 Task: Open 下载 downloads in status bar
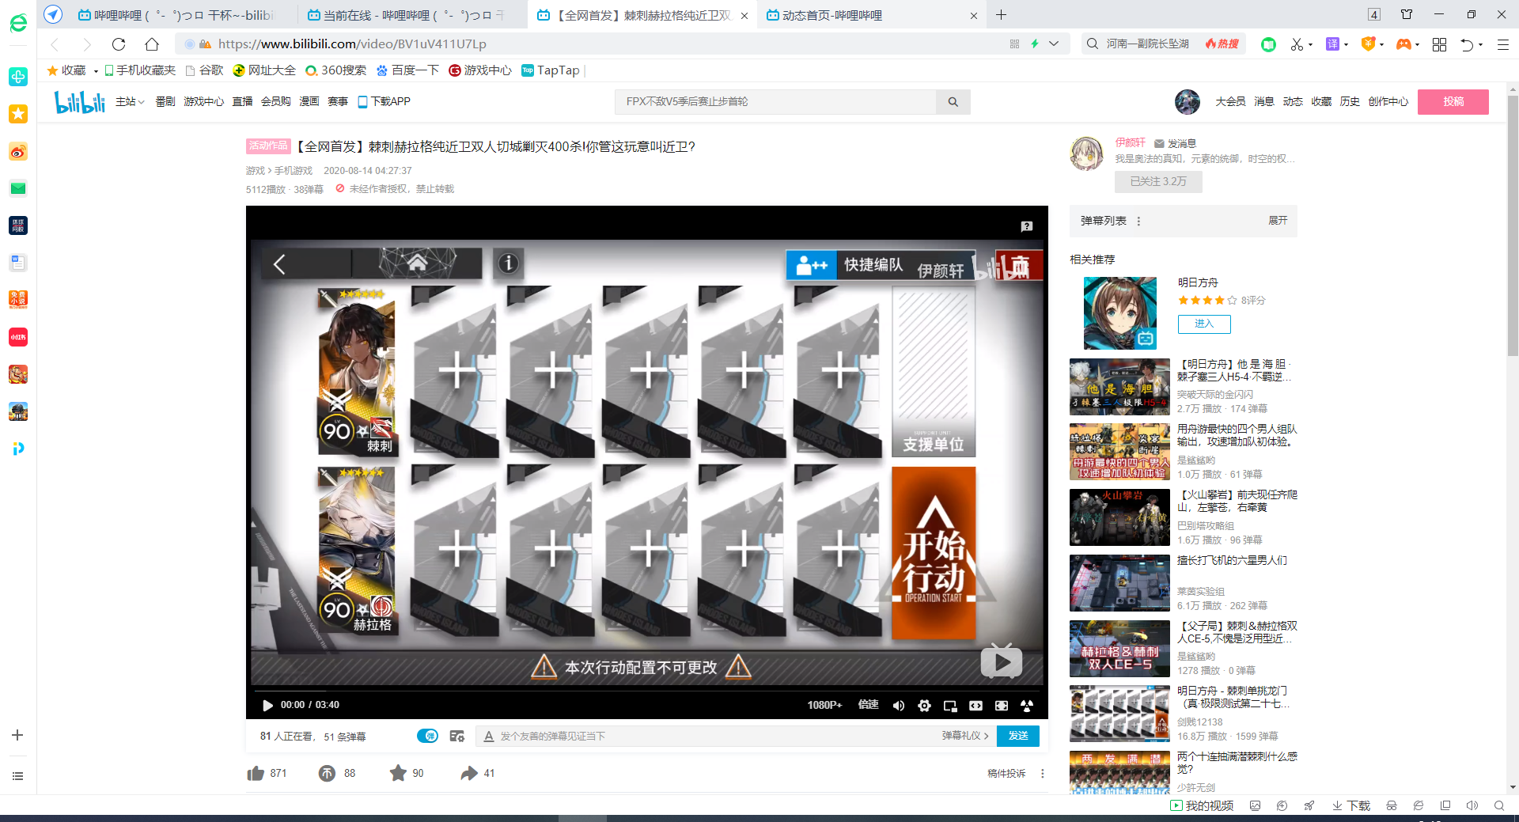click(x=1351, y=805)
